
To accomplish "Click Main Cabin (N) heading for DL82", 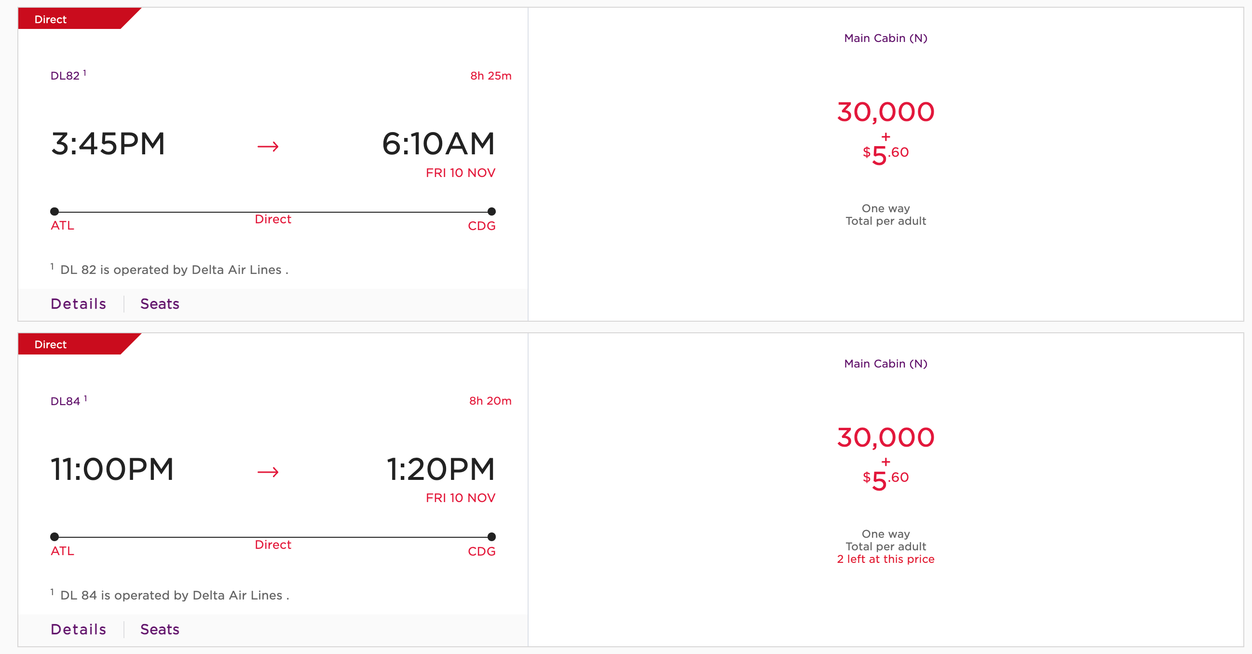I will pyautogui.click(x=885, y=38).
